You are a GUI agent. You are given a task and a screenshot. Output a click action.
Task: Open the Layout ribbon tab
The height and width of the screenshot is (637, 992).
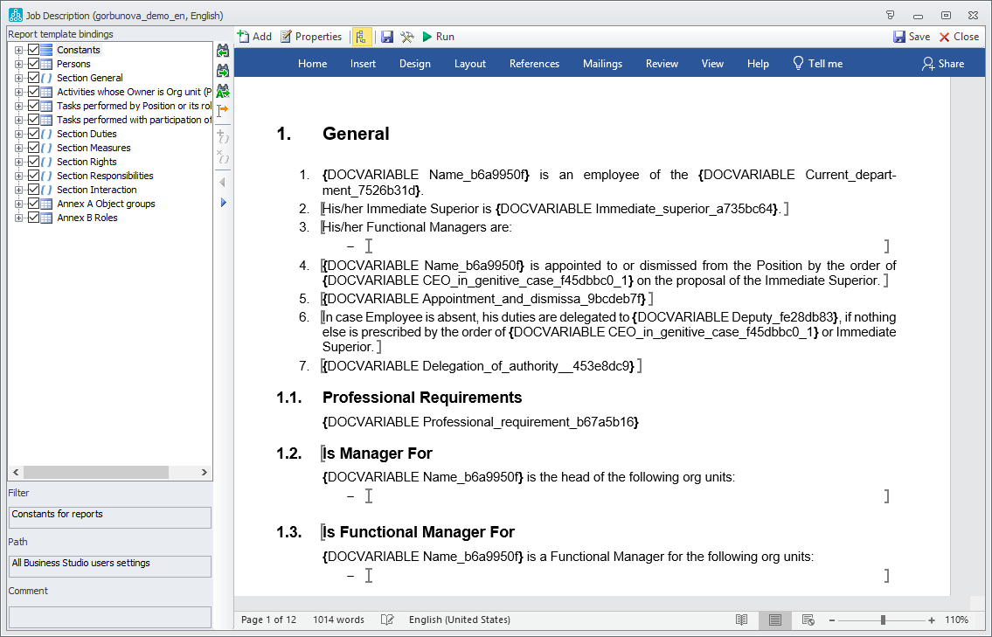click(470, 63)
